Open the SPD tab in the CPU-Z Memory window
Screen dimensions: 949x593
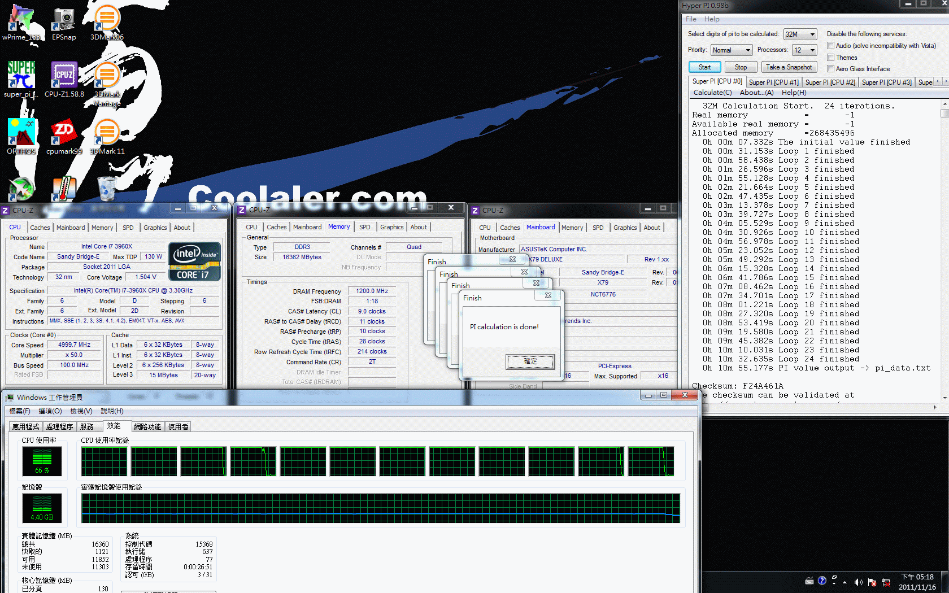point(365,227)
